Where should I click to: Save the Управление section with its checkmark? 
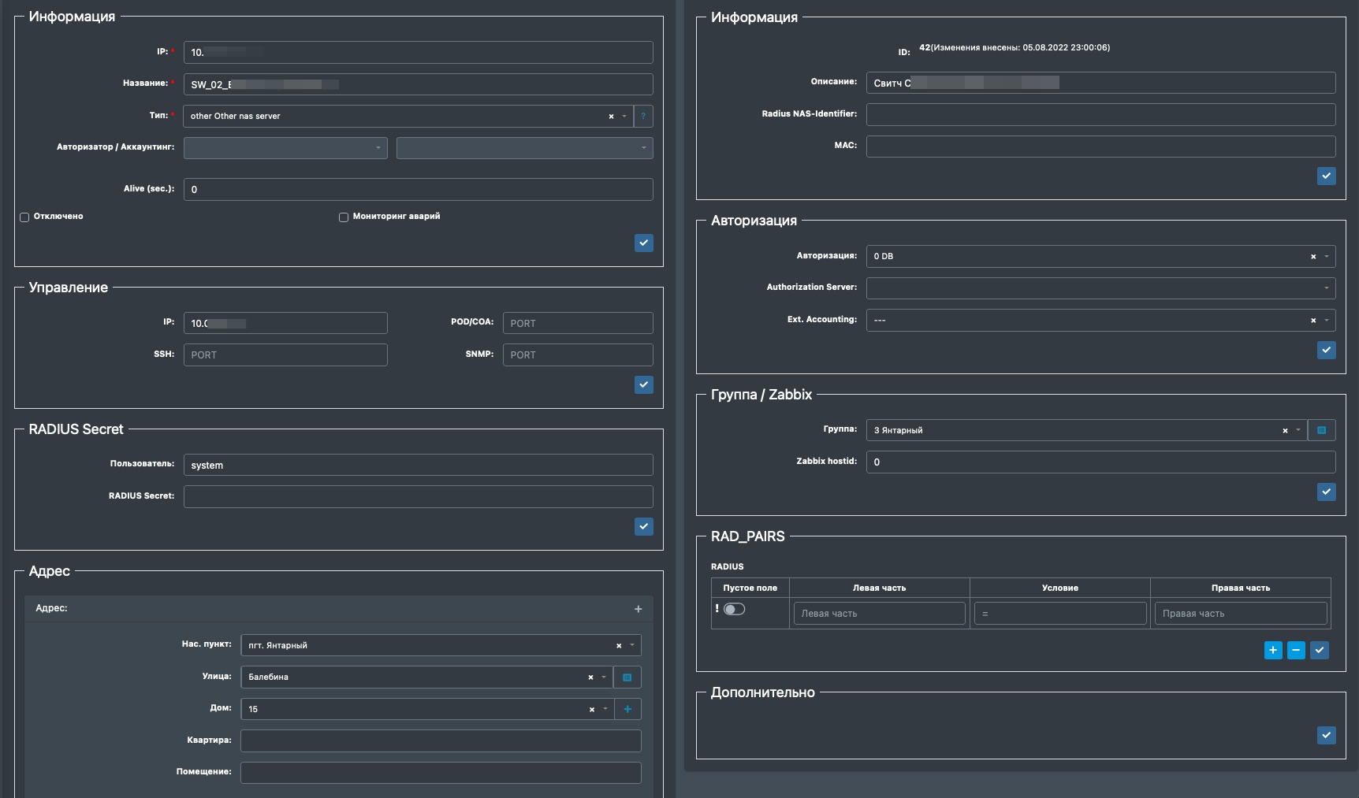tap(644, 384)
